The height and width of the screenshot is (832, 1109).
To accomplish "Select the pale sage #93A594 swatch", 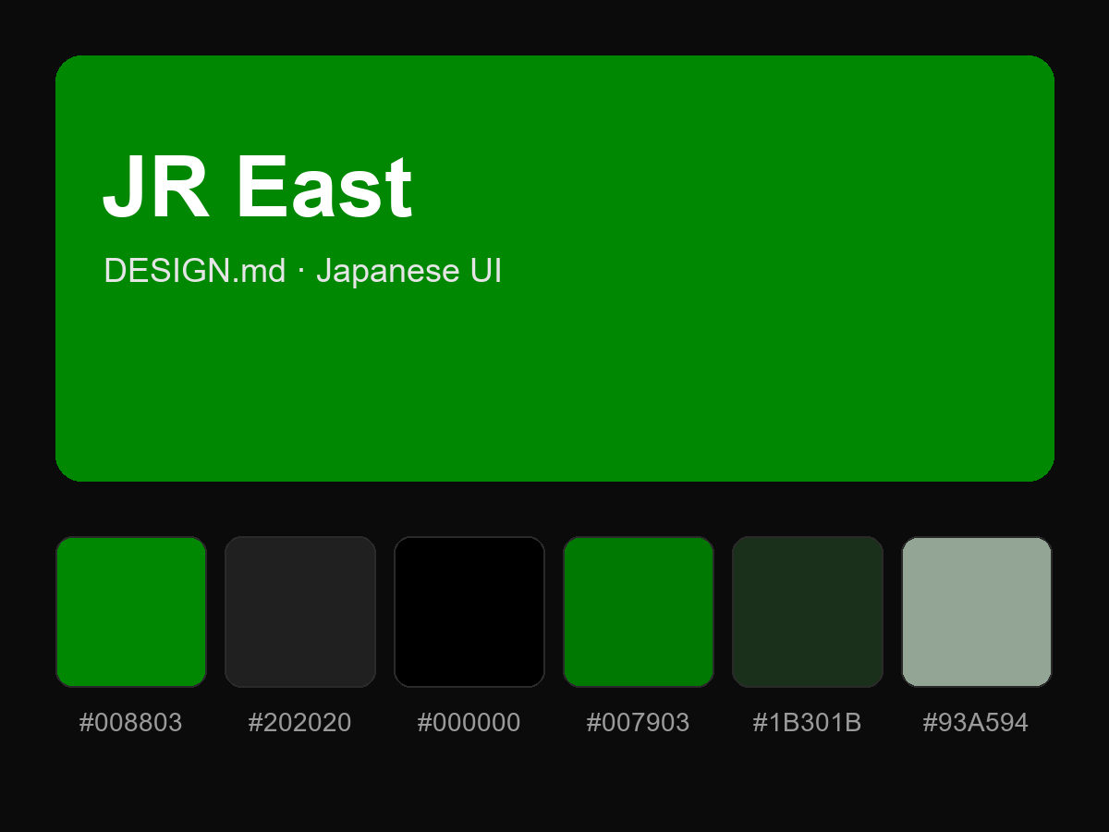I will pyautogui.click(x=977, y=612).
